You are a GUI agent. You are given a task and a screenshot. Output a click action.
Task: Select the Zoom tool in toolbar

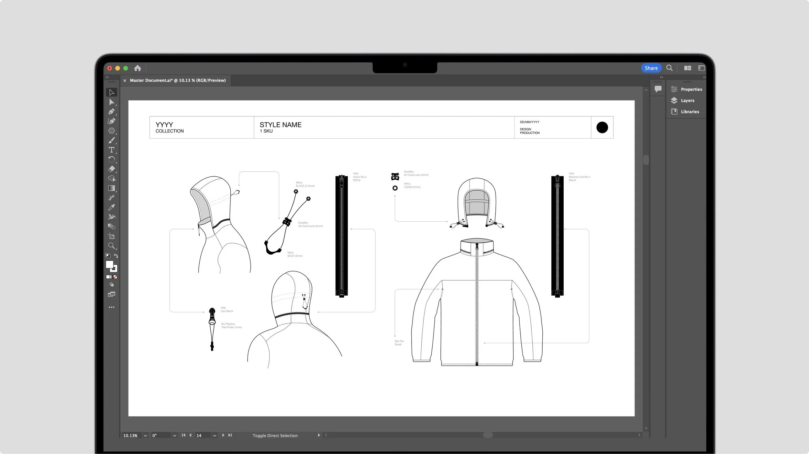coord(111,246)
